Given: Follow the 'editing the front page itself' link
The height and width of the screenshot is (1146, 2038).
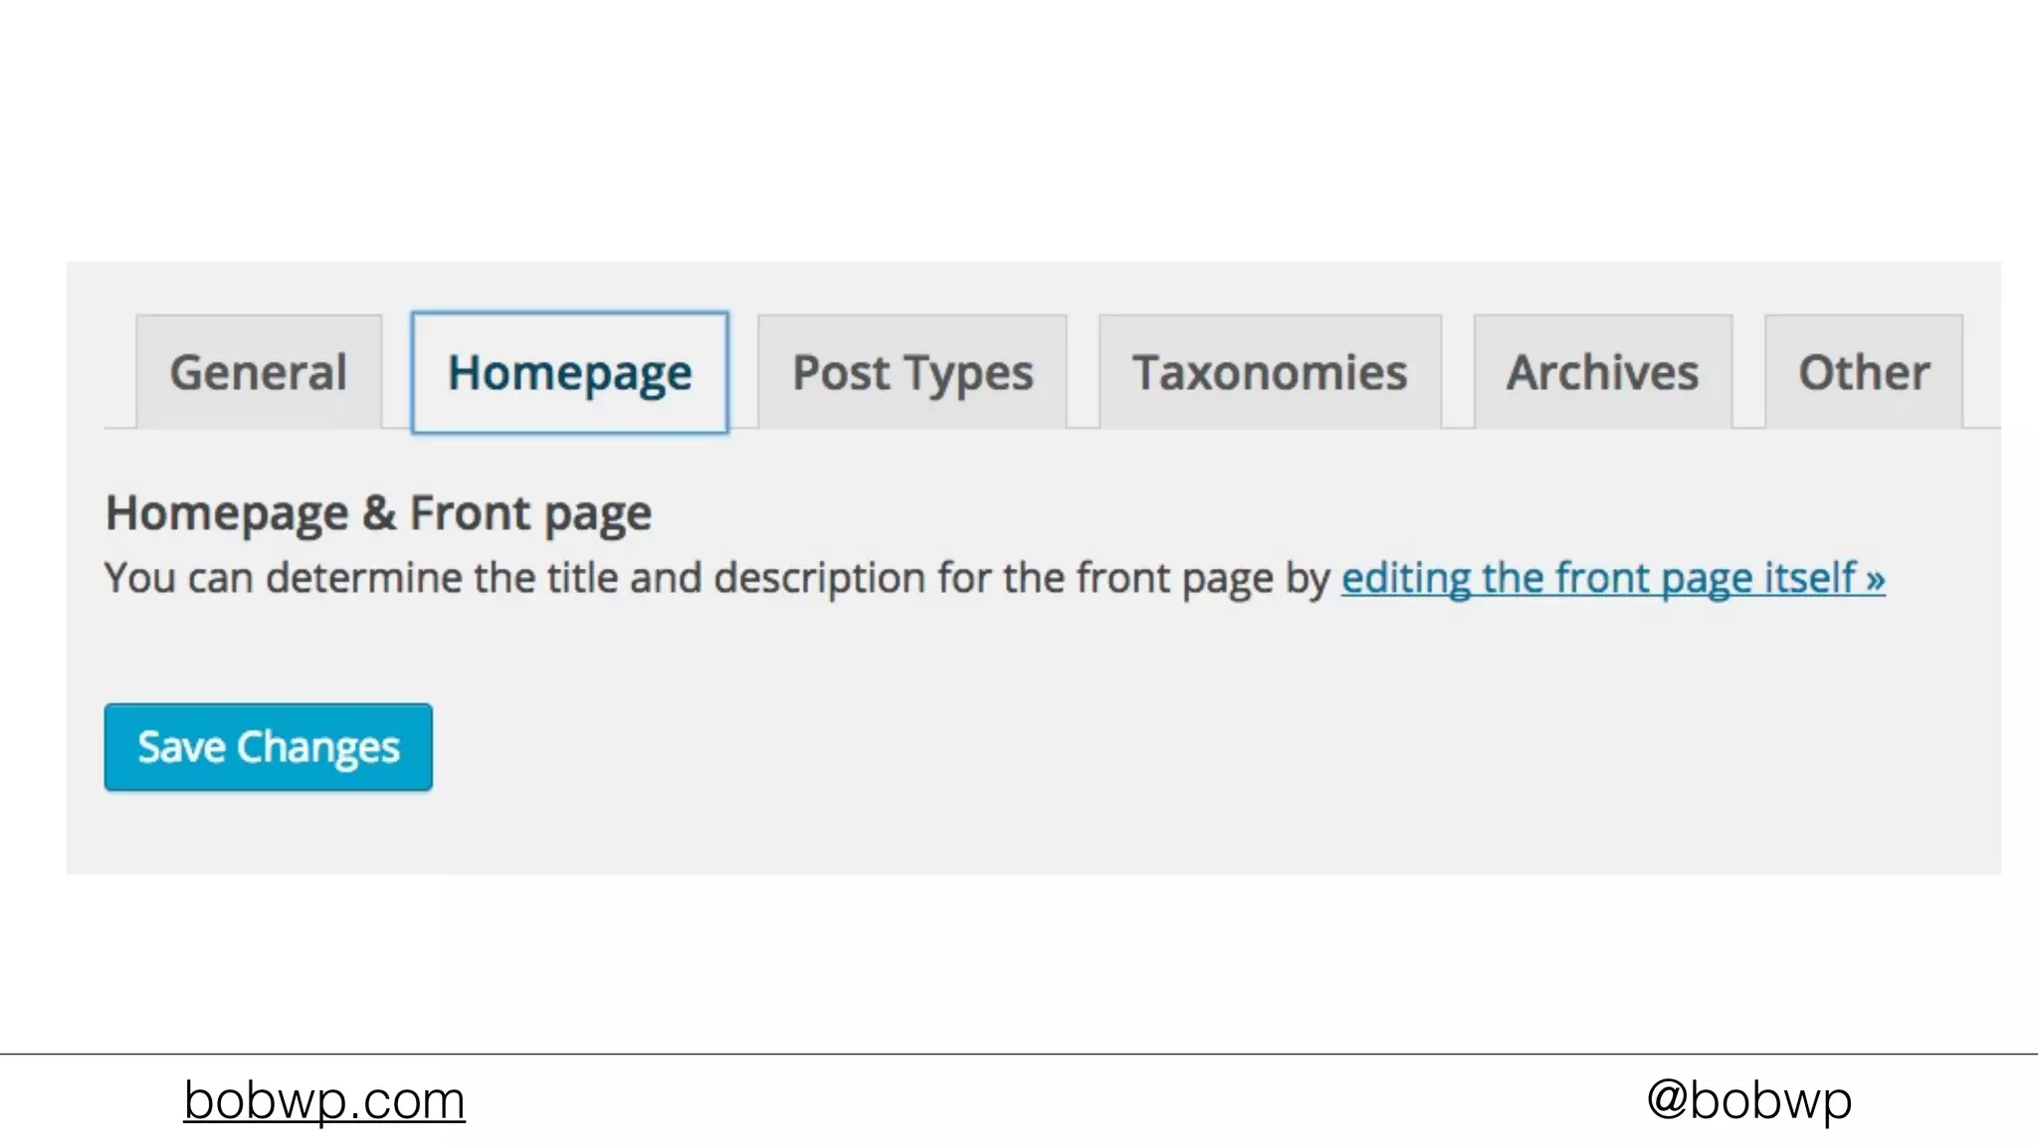Looking at the screenshot, I should point(1598,578).
